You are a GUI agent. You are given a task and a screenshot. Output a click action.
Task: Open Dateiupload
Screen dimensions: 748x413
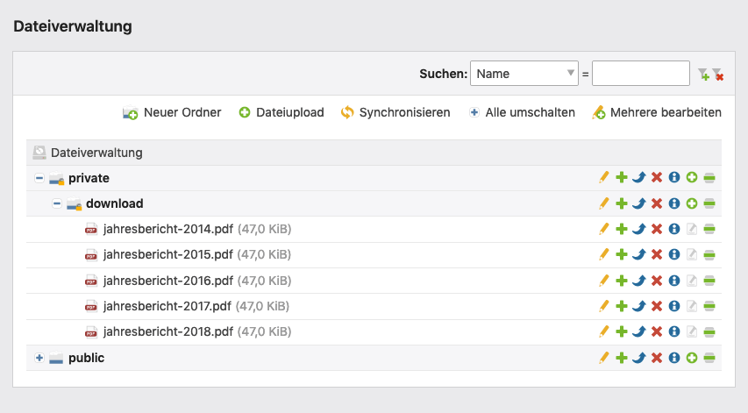pyautogui.click(x=281, y=112)
